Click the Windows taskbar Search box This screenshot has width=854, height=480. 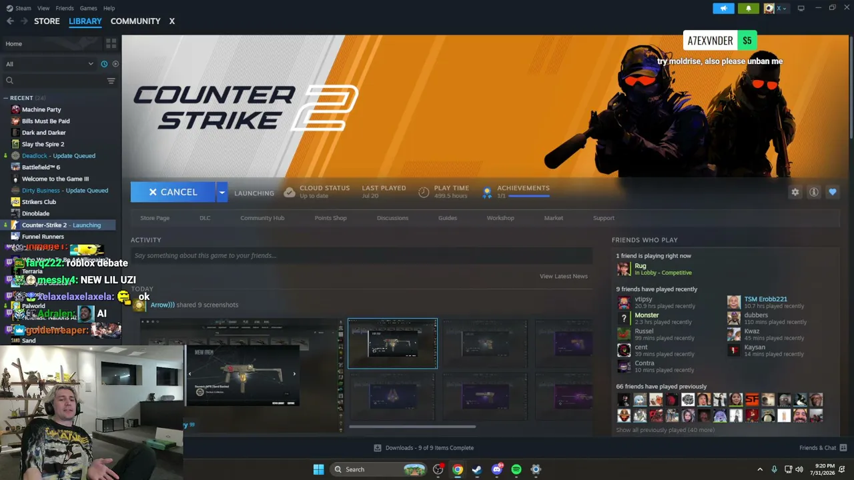tap(379, 469)
